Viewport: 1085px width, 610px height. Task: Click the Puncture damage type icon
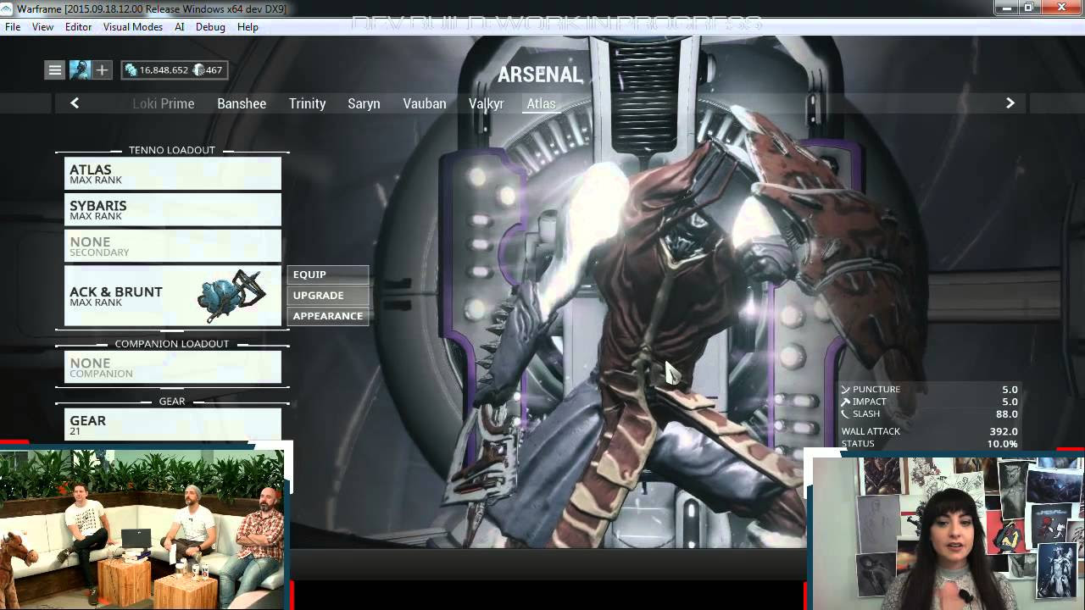(845, 390)
